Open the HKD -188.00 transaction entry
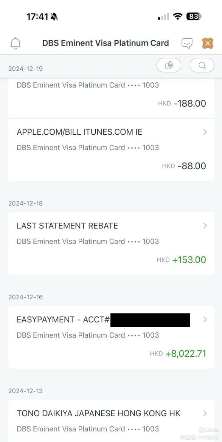This screenshot has height=442, width=222. [x=111, y=98]
